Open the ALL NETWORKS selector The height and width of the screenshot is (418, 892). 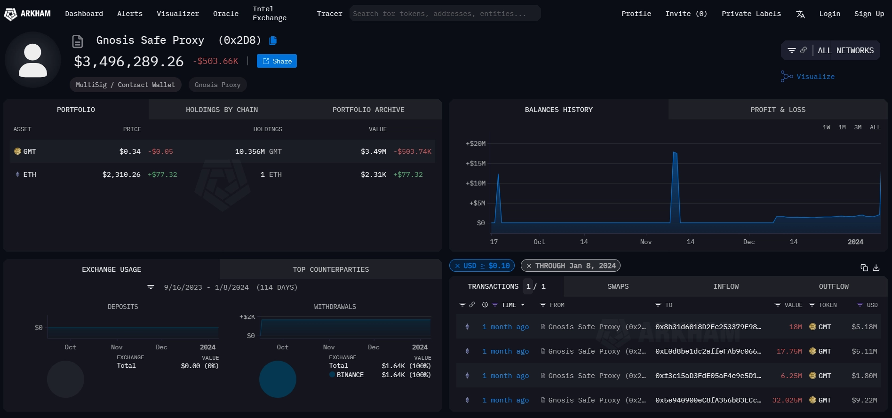[845, 50]
